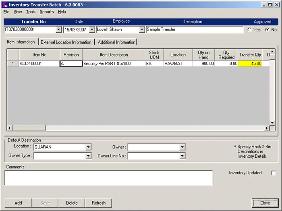Expand the Transfer No dropdown
The height and width of the screenshot is (211, 282).
[x=58, y=29]
